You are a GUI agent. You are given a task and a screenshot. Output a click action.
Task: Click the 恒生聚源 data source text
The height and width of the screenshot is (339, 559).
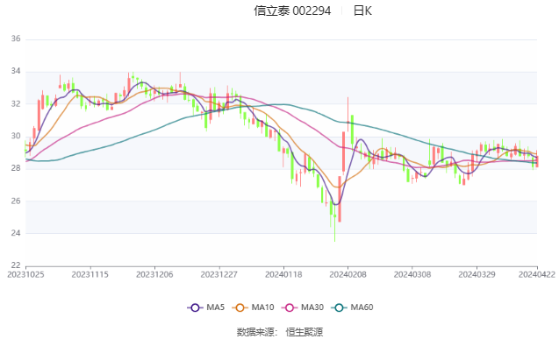click(x=305, y=332)
